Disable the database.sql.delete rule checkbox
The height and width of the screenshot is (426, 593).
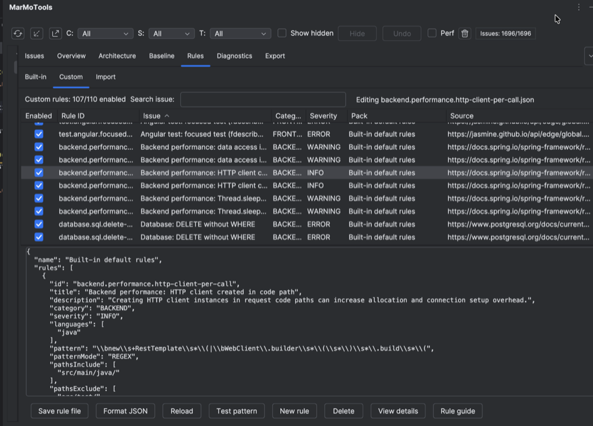coord(39,224)
